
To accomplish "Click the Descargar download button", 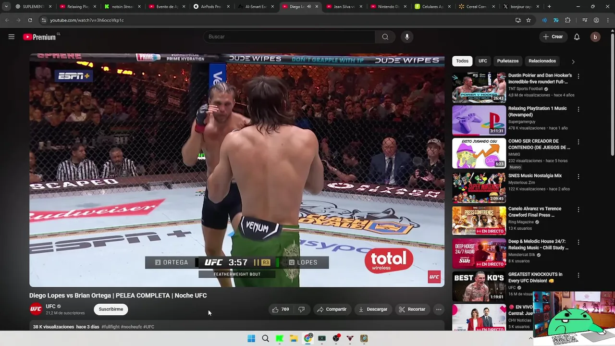I will [x=373, y=309].
